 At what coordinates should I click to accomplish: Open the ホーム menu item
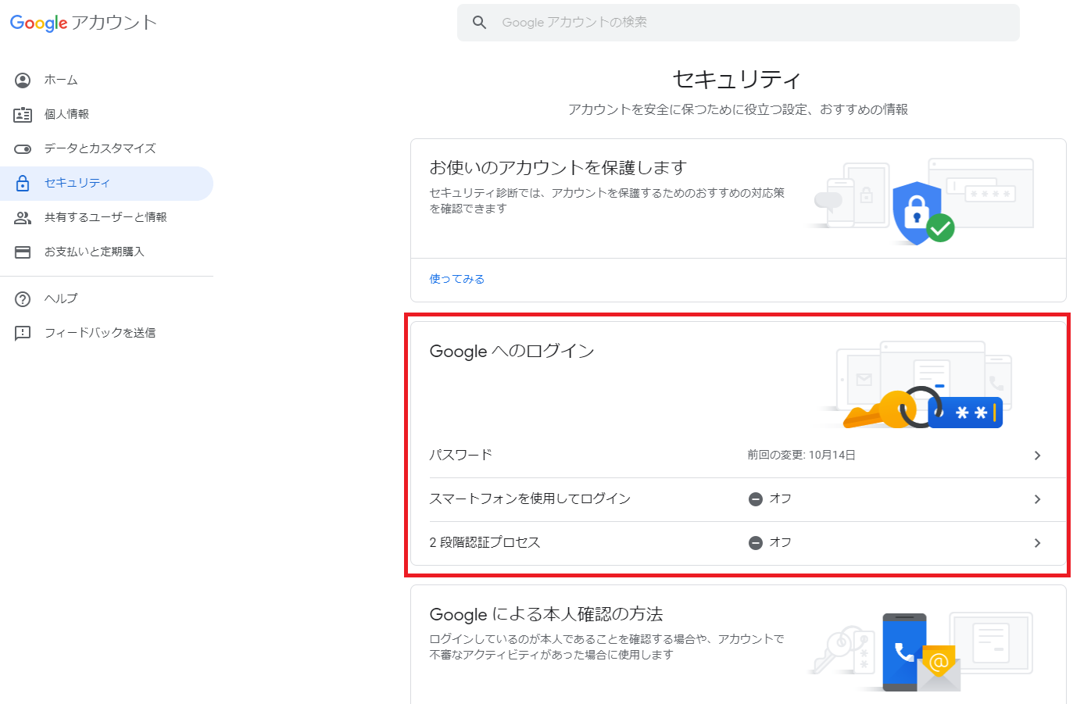(x=106, y=80)
